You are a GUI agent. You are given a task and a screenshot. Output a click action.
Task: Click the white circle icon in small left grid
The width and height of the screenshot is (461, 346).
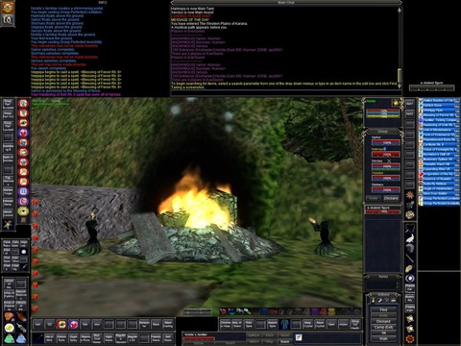[23, 252]
